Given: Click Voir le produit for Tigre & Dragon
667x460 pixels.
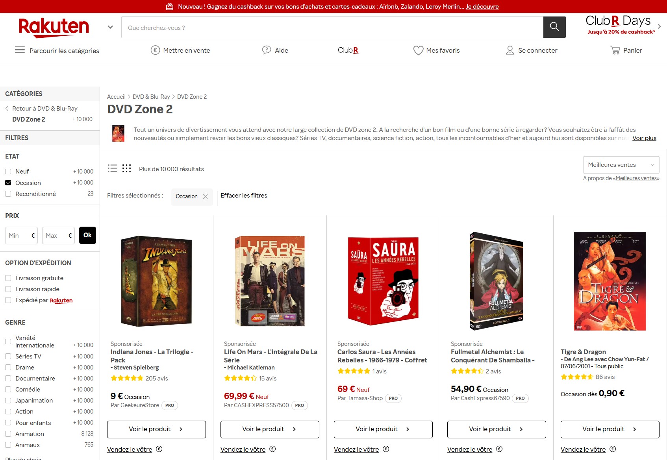Looking at the screenshot, I should click(x=610, y=429).
